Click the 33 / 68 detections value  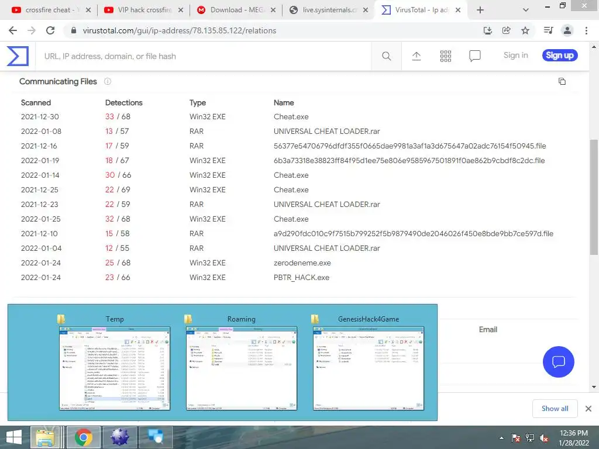[118, 117]
